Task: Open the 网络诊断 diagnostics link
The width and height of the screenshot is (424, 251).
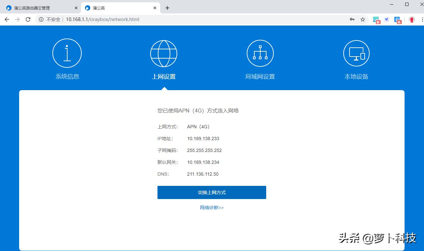Action: click(212, 208)
